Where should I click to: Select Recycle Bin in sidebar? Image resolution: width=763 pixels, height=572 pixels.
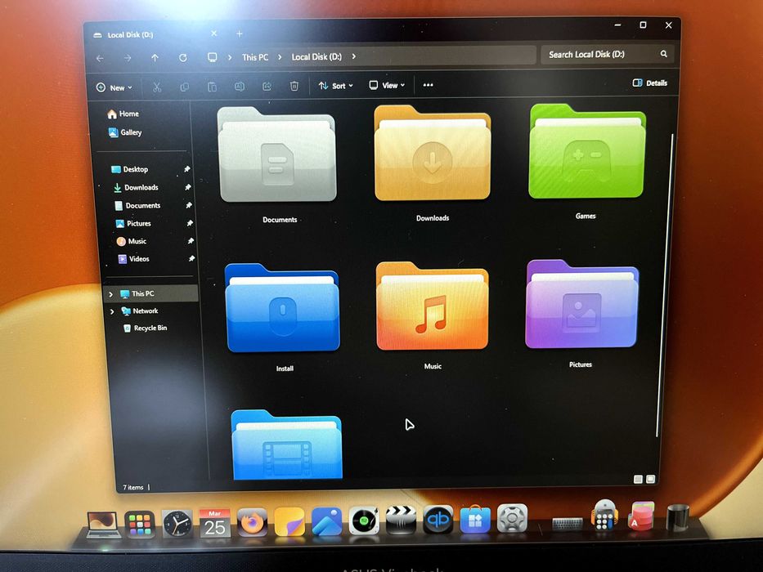point(145,328)
